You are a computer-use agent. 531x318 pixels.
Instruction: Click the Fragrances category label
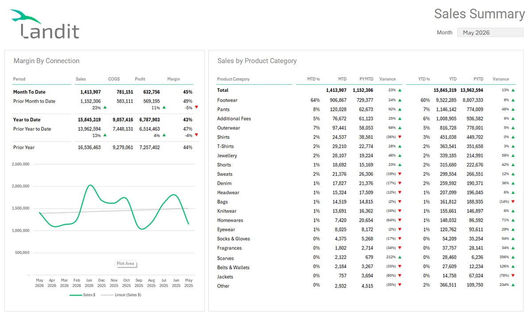tap(229, 249)
